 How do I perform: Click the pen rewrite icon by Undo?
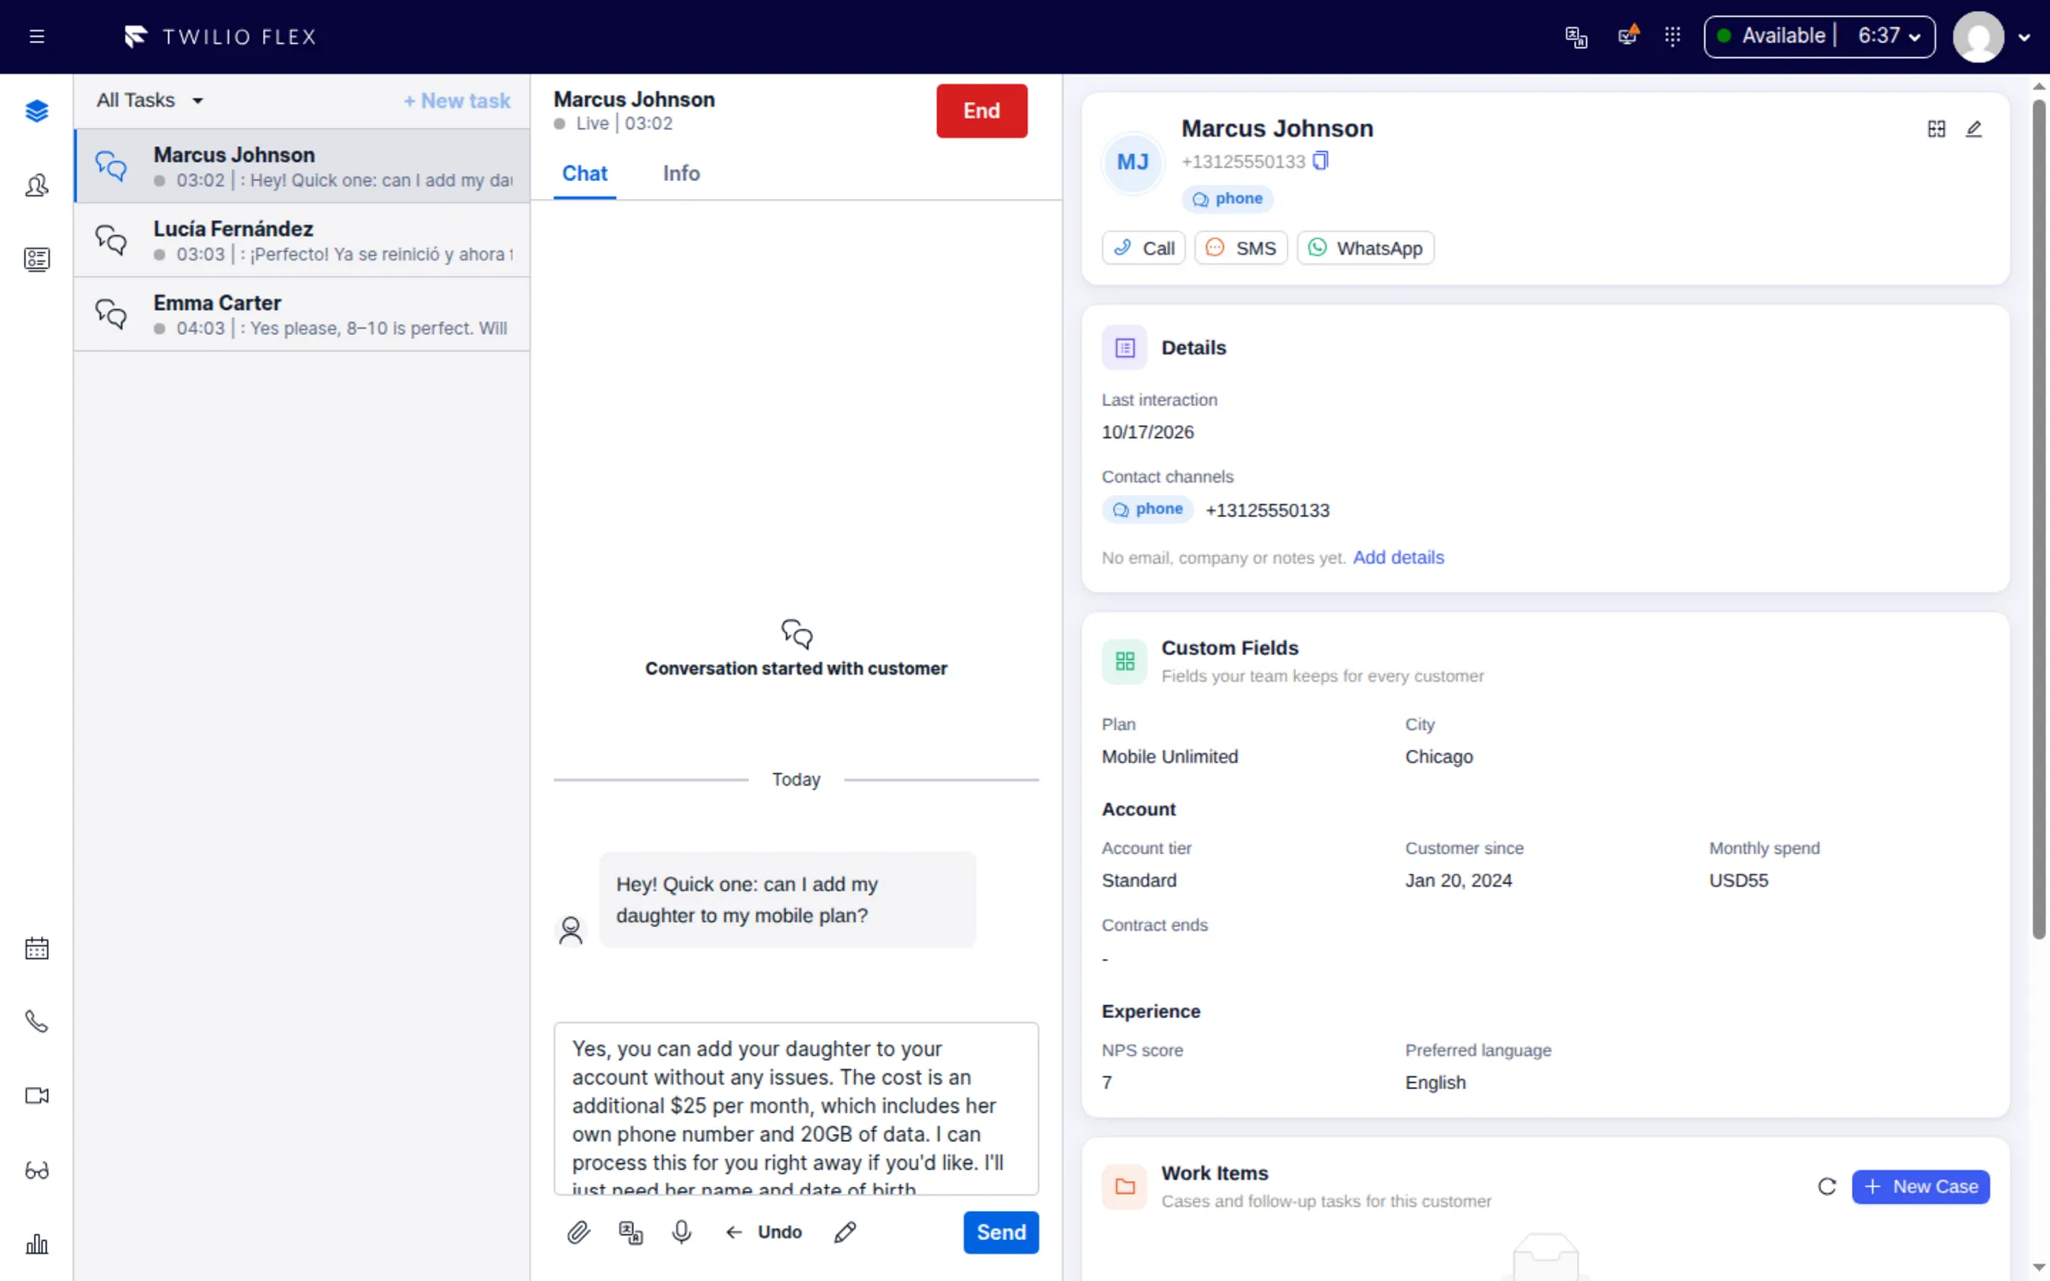[845, 1232]
